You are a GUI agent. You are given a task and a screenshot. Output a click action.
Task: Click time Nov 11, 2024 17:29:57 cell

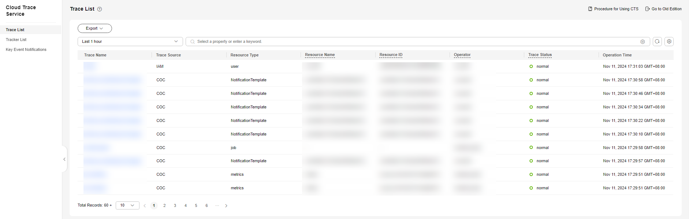pyautogui.click(x=634, y=161)
